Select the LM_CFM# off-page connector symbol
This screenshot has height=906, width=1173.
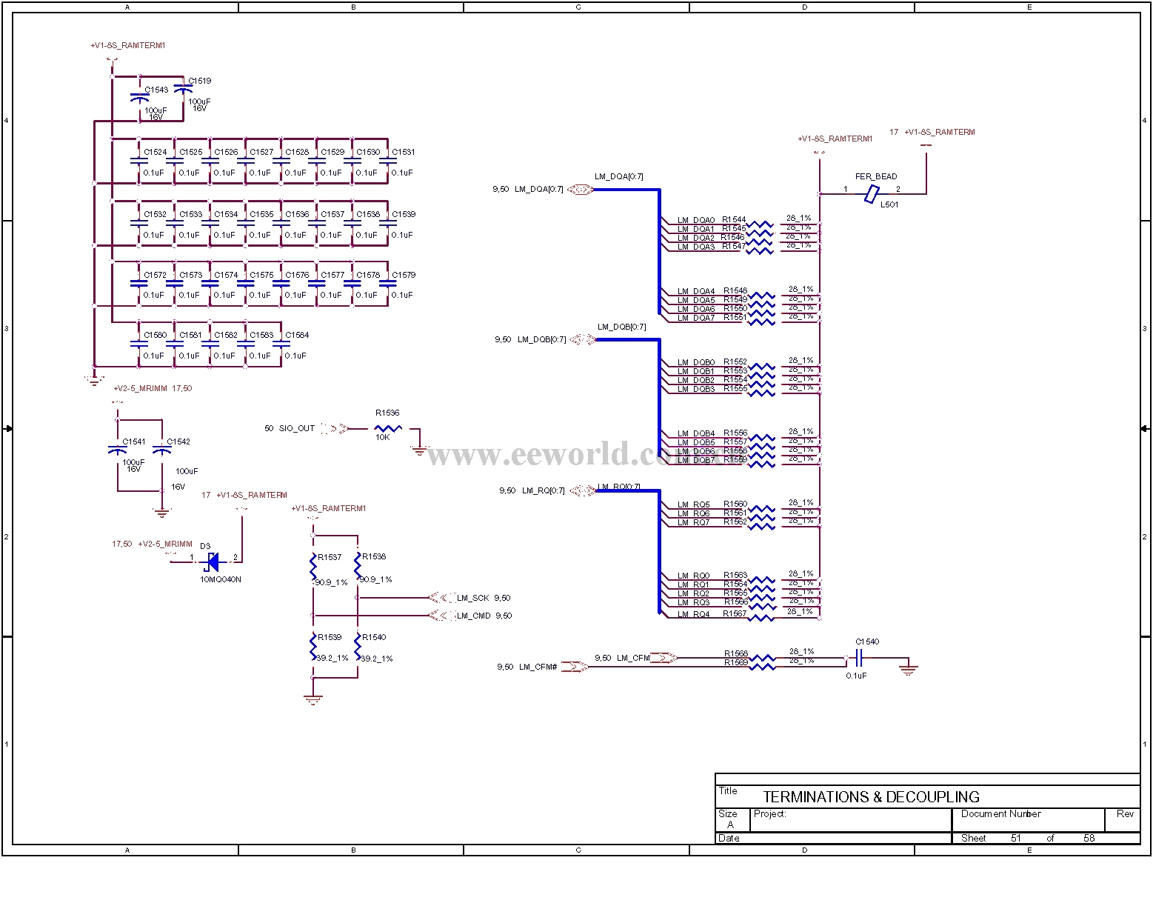pos(575,667)
